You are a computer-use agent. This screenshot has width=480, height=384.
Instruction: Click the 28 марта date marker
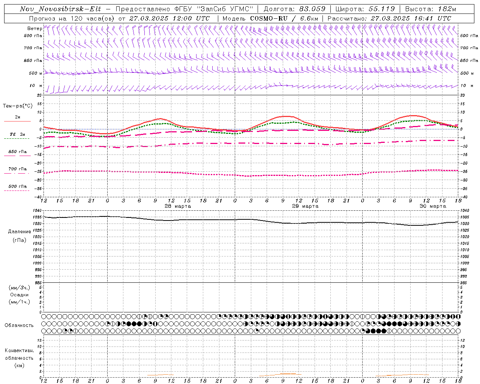[178, 206]
